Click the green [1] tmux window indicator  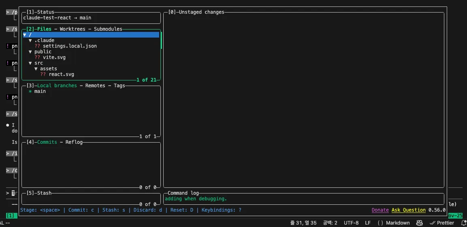click(12, 216)
